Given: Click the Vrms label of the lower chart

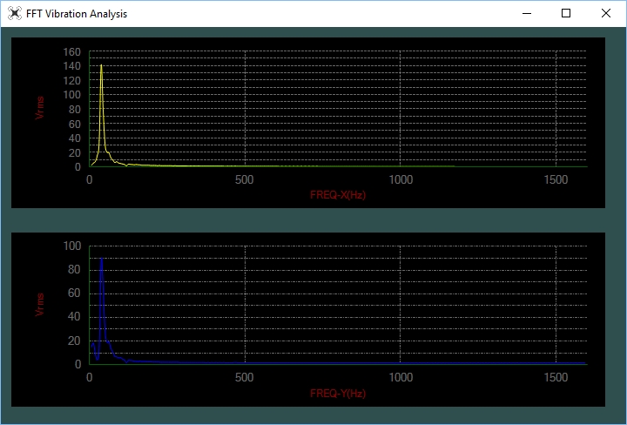Looking at the screenshot, I should coord(39,305).
